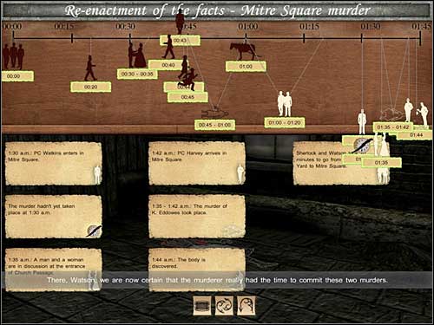Click the 01:35 time label tag
This screenshot has width=434, height=325.
click(x=381, y=163)
